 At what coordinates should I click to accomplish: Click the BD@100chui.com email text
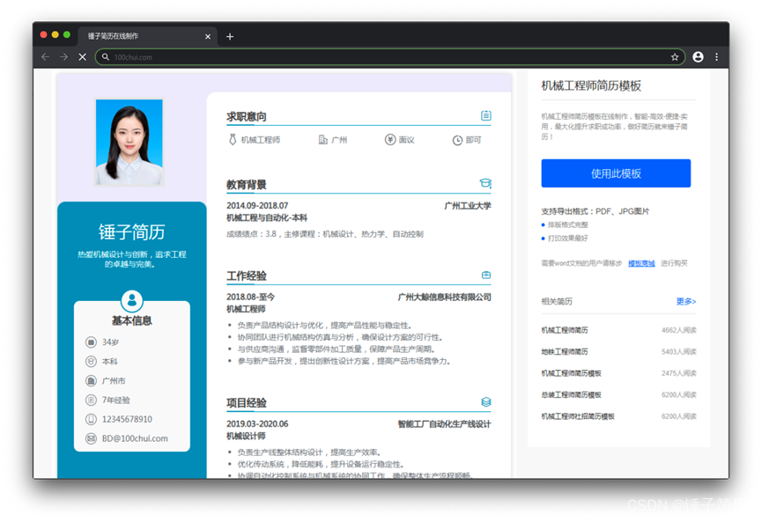click(135, 438)
